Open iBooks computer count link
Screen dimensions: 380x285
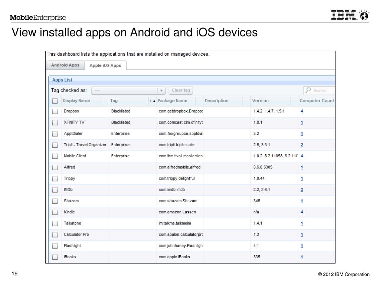click(302, 257)
